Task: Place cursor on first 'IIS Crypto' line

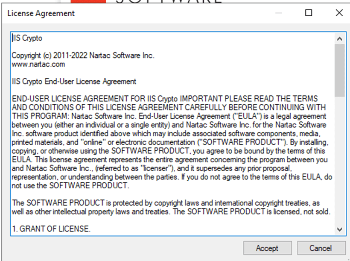Action: [27, 38]
